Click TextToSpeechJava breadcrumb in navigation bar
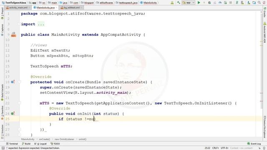Image resolution: width=267 pixels, height=150 pixels. [x=14, y=3]
